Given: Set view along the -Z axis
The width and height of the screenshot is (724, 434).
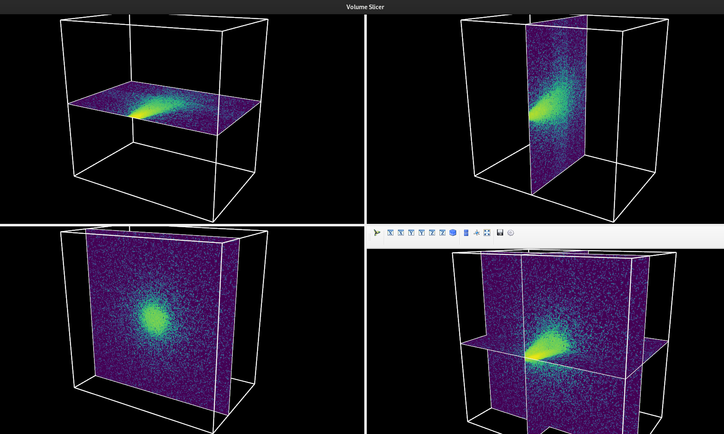Looking at the screenshot, I should pos(432,233).
